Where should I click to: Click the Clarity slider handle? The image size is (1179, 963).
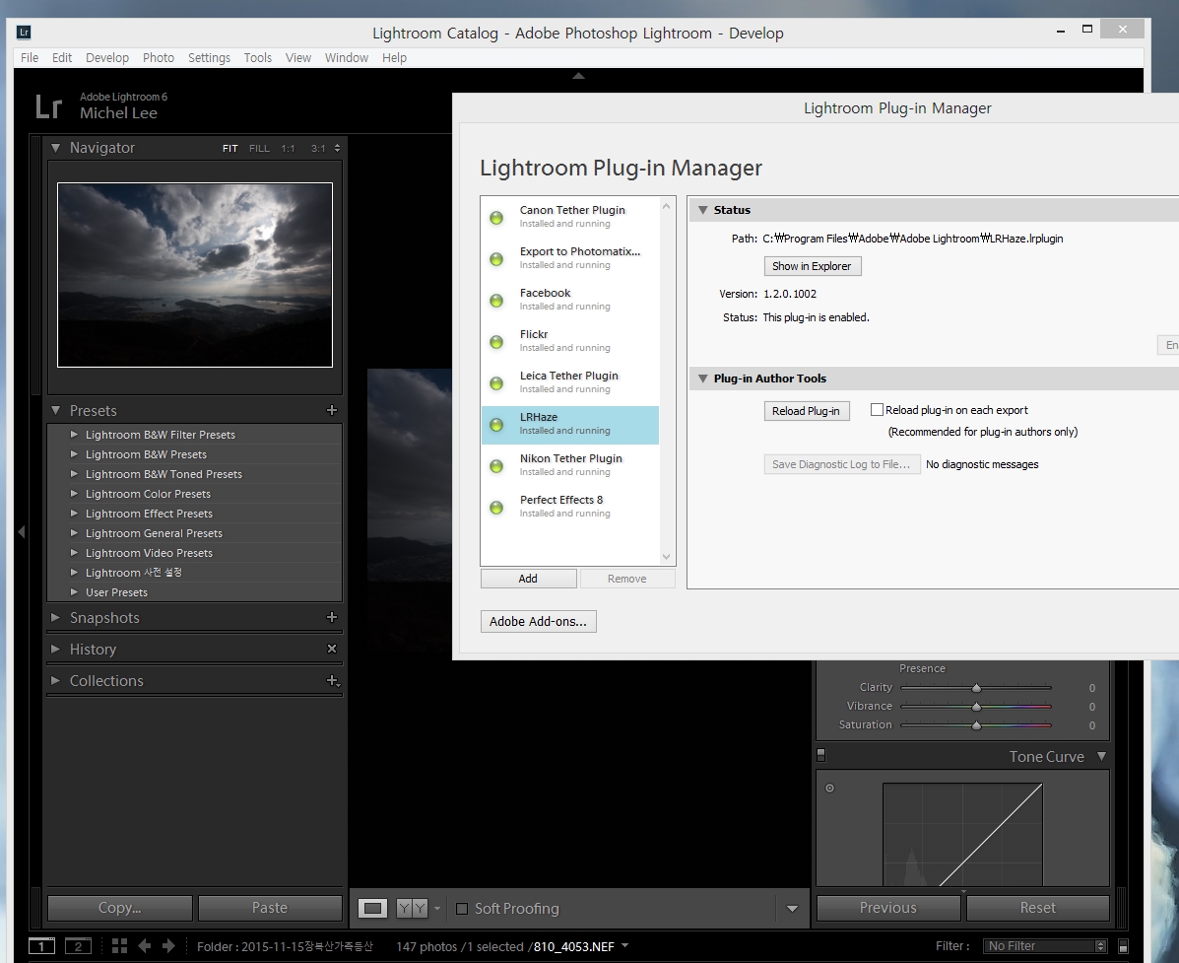click(976, 688)
